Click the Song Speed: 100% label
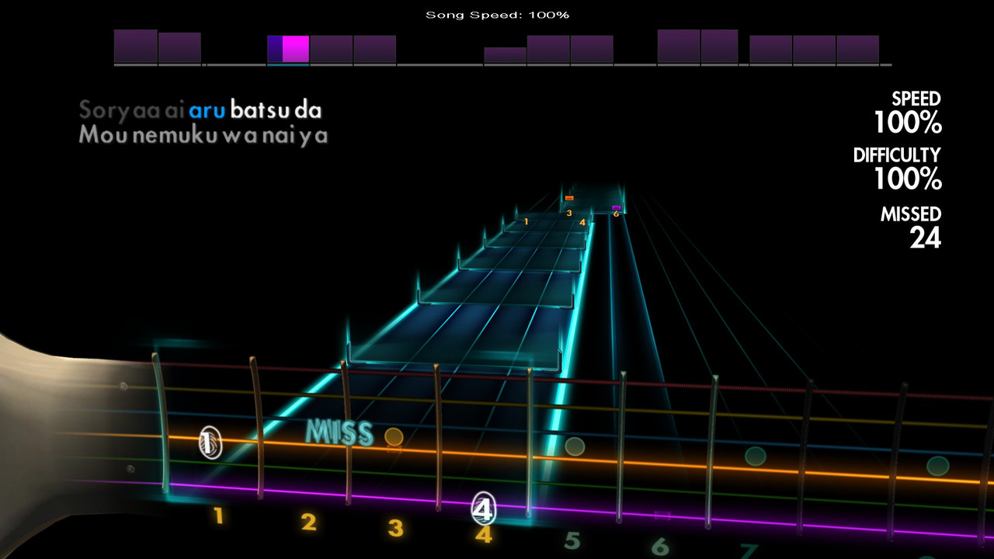This screenshot has width=994, height=559. tap(498, 15)
